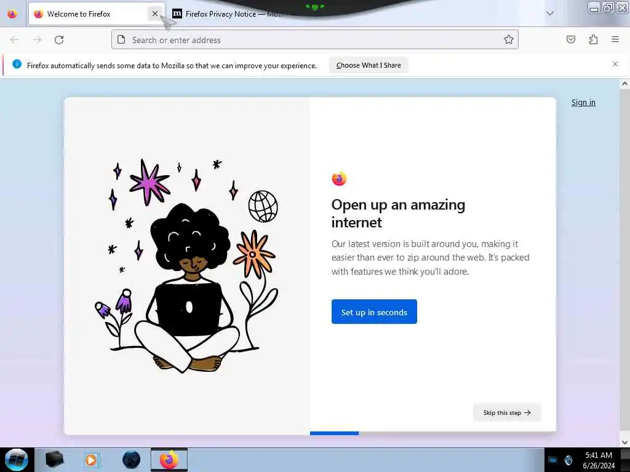Open the dark globe taskbar icon
The image size is (630, 472).
point(132,460)
